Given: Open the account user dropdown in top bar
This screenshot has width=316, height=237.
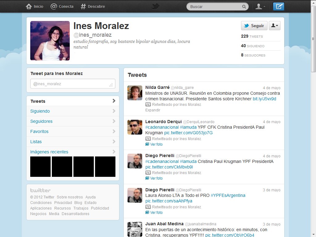Looking at the screenshot, I should point(260,7).
